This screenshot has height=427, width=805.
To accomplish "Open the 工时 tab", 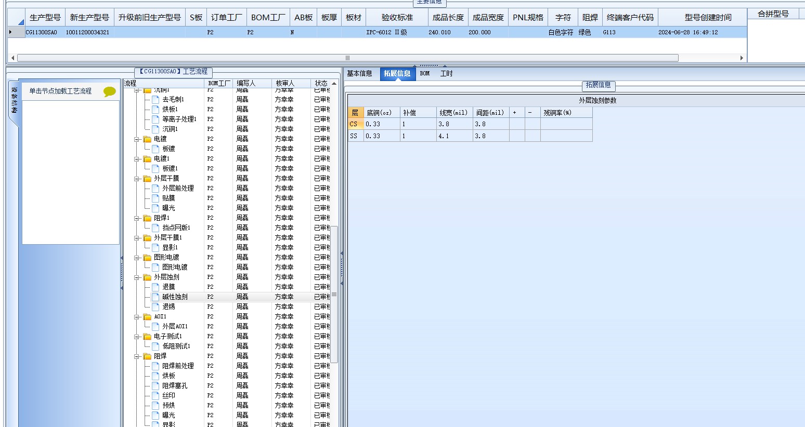I will pos(446,74).
